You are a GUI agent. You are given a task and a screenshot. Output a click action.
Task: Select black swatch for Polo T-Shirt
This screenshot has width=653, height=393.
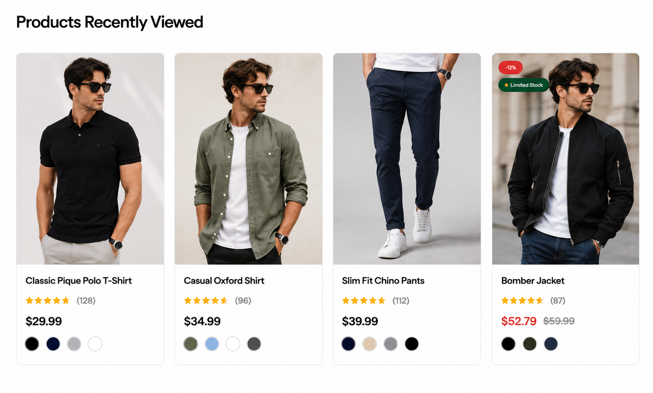tap(32, 344)
